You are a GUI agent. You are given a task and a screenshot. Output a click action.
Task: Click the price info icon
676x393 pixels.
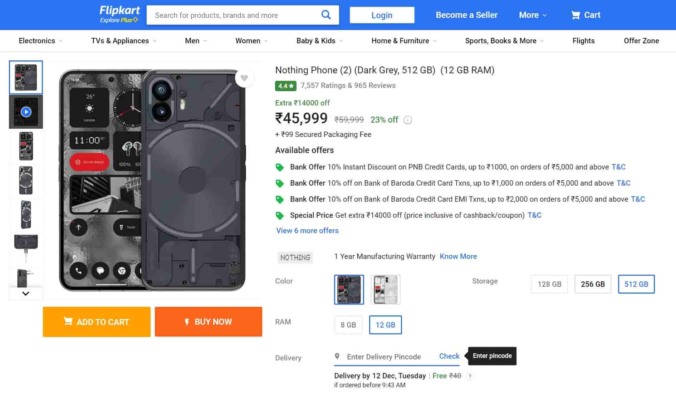click(408, 120)
